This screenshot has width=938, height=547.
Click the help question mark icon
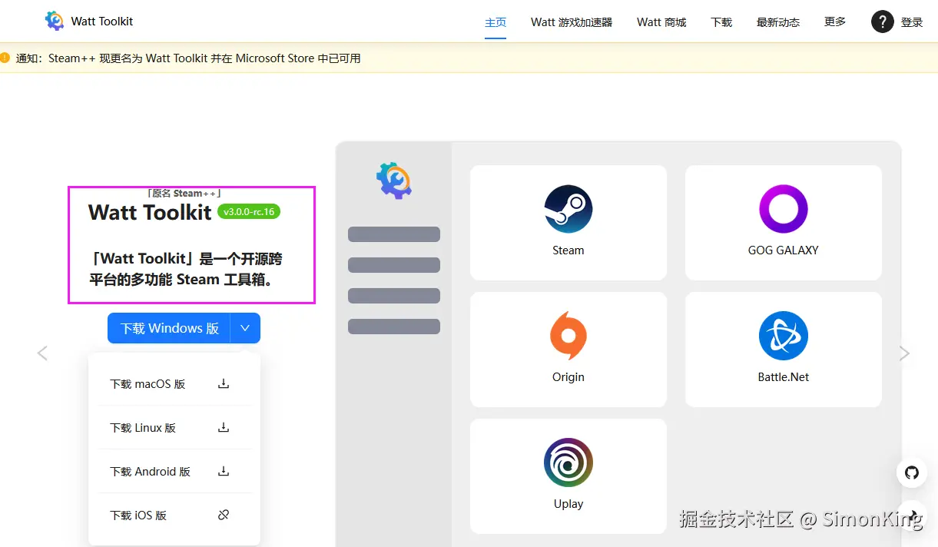(882, 22)
